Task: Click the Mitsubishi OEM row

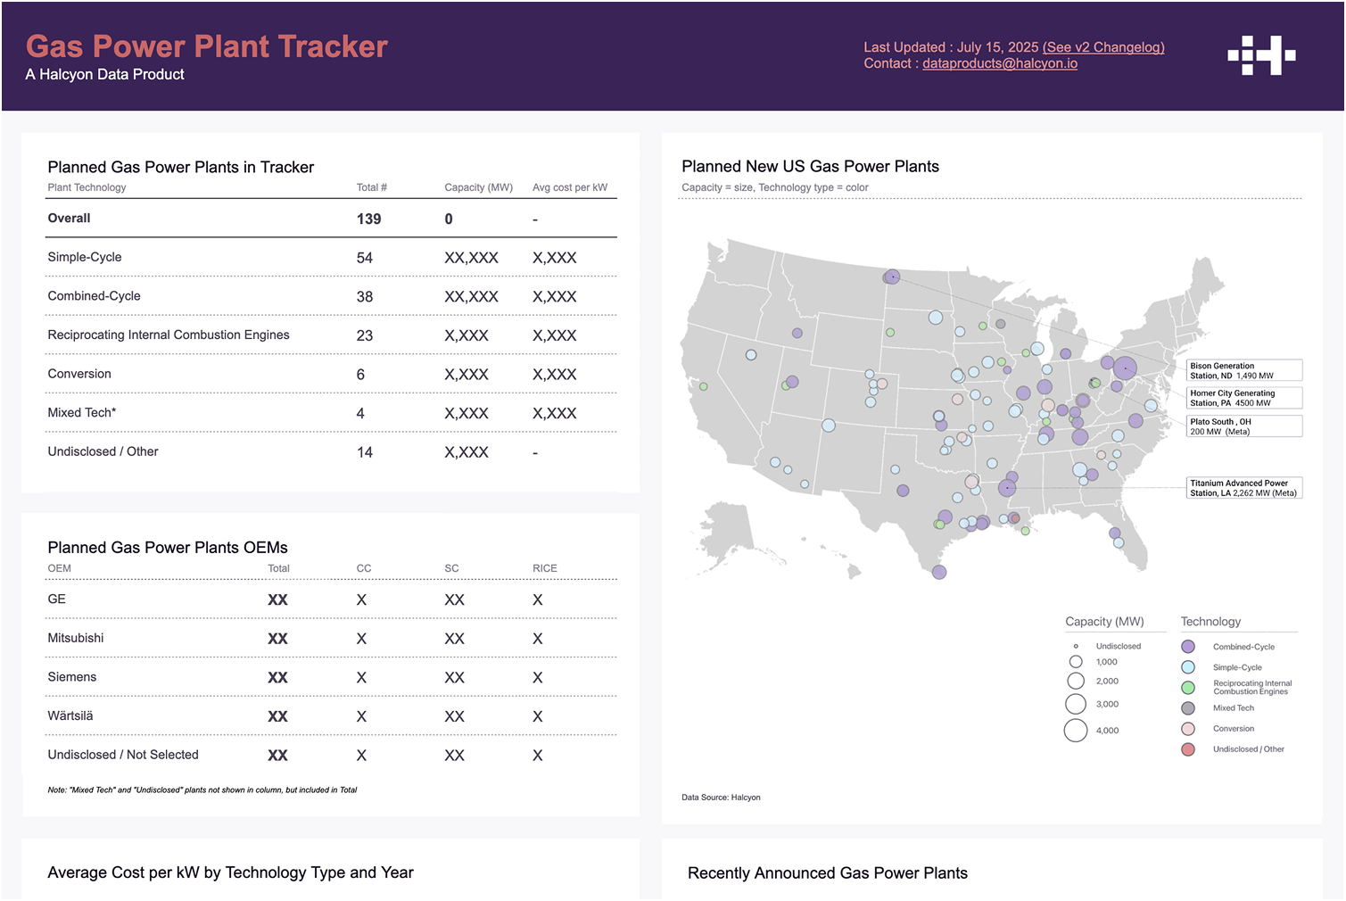Action: click(331, 639)
